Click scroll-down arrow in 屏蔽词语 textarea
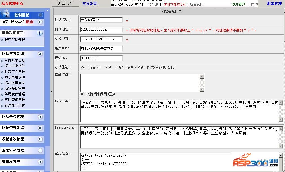 202,89
